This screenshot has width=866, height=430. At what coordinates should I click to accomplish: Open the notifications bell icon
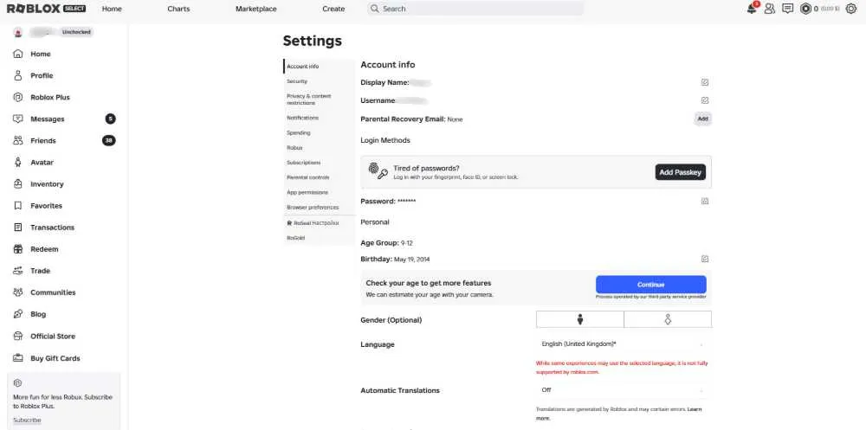(x=752, y=9)
